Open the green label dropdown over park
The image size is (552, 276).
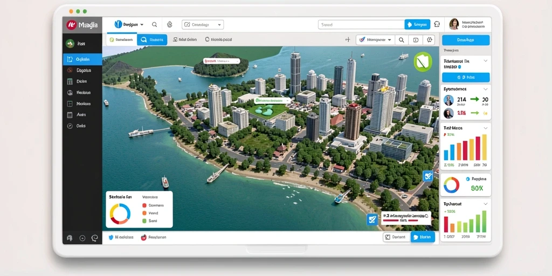coord(273,100)
